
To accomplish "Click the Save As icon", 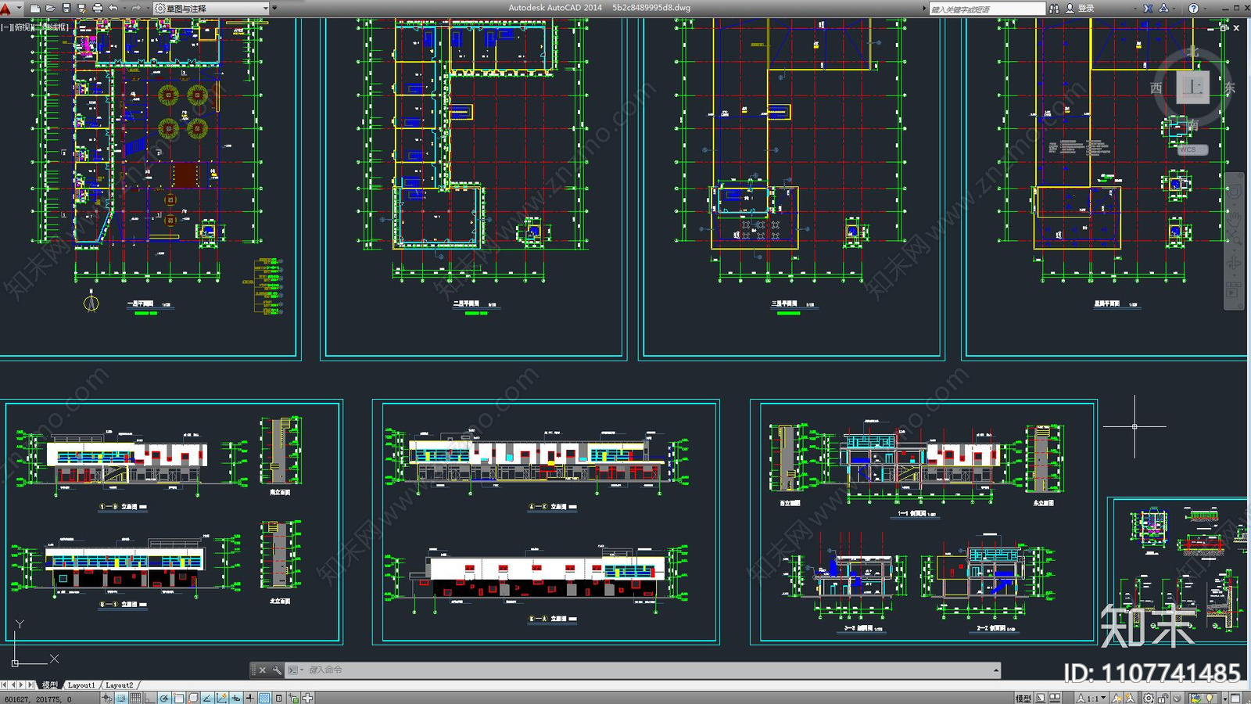I will [82, 8].
